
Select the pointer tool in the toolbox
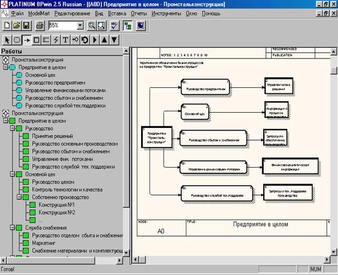(x=7, y=40)
